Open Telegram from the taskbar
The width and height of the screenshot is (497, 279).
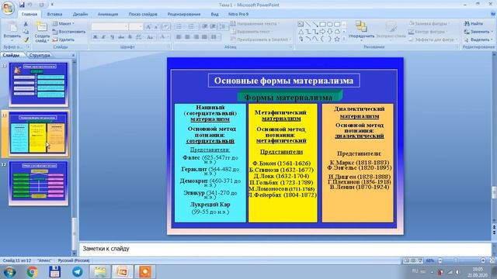point(77,272)
